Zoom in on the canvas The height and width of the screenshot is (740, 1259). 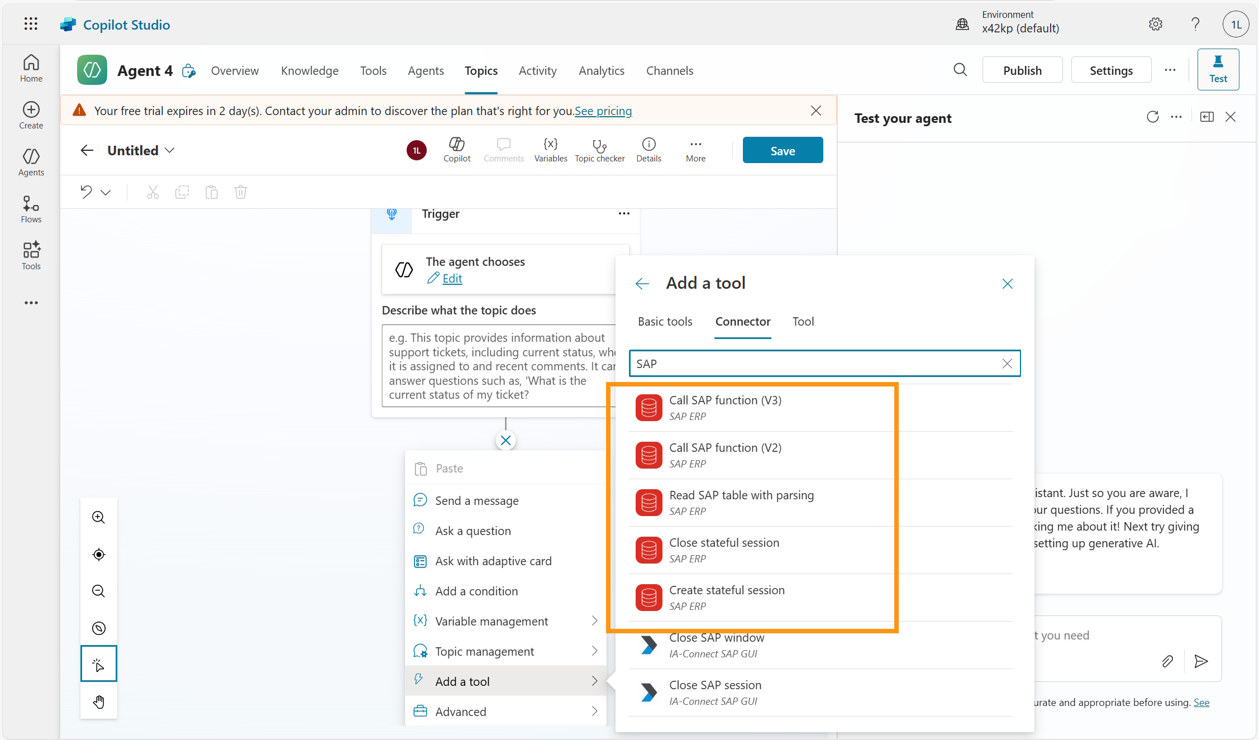click(x=99, y=517)
